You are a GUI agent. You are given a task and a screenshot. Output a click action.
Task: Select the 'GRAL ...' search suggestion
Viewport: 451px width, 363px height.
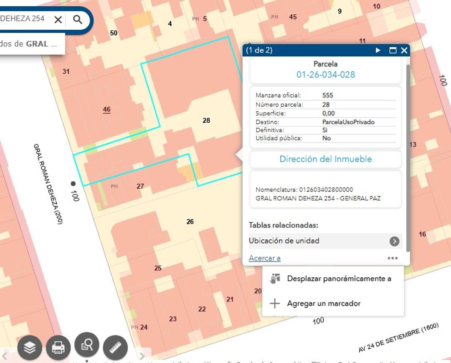point(32,44)
